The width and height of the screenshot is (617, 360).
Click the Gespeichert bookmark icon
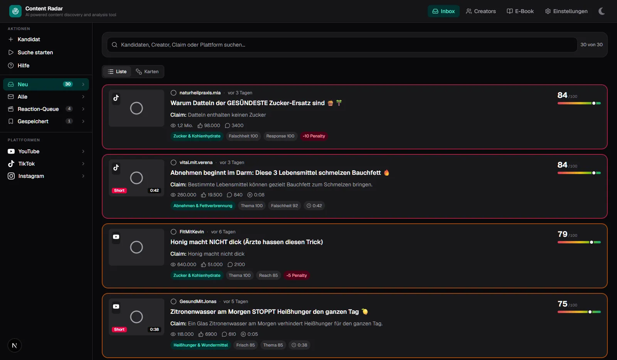tap(11, 121)
